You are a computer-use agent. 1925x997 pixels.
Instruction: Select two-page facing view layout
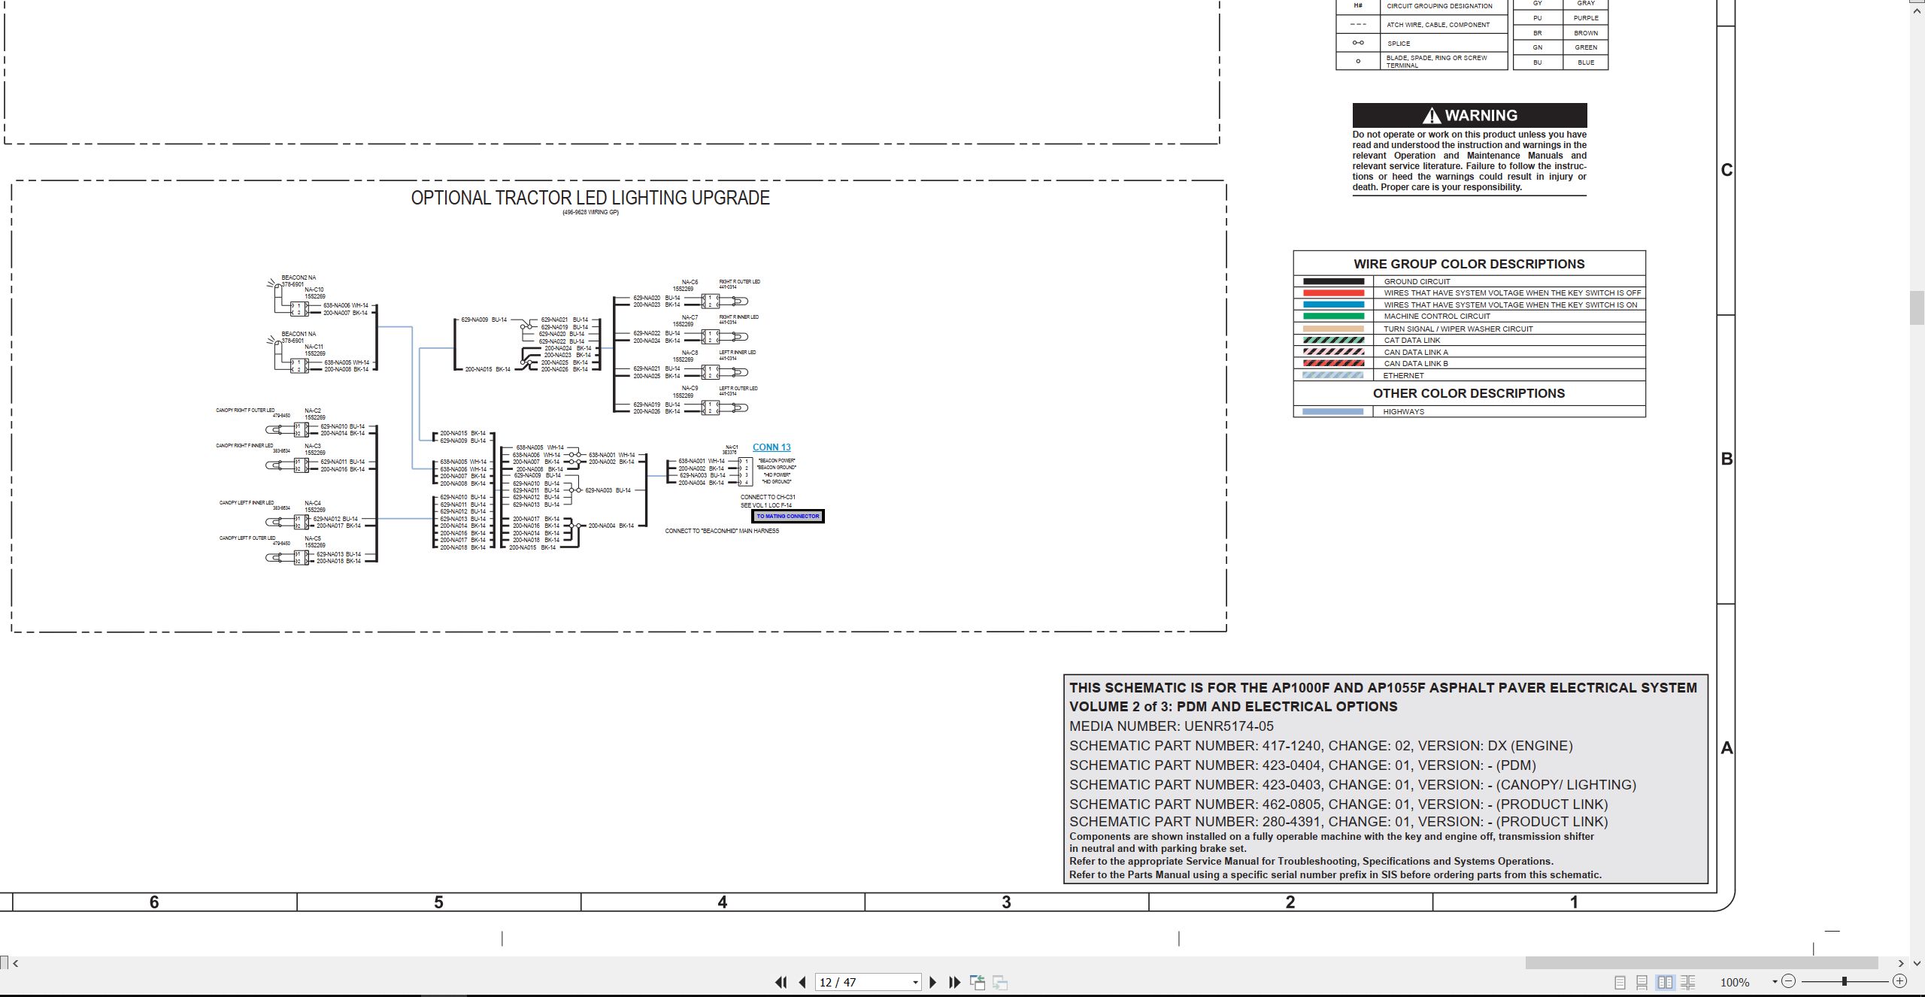click(x=1666, y=982)
